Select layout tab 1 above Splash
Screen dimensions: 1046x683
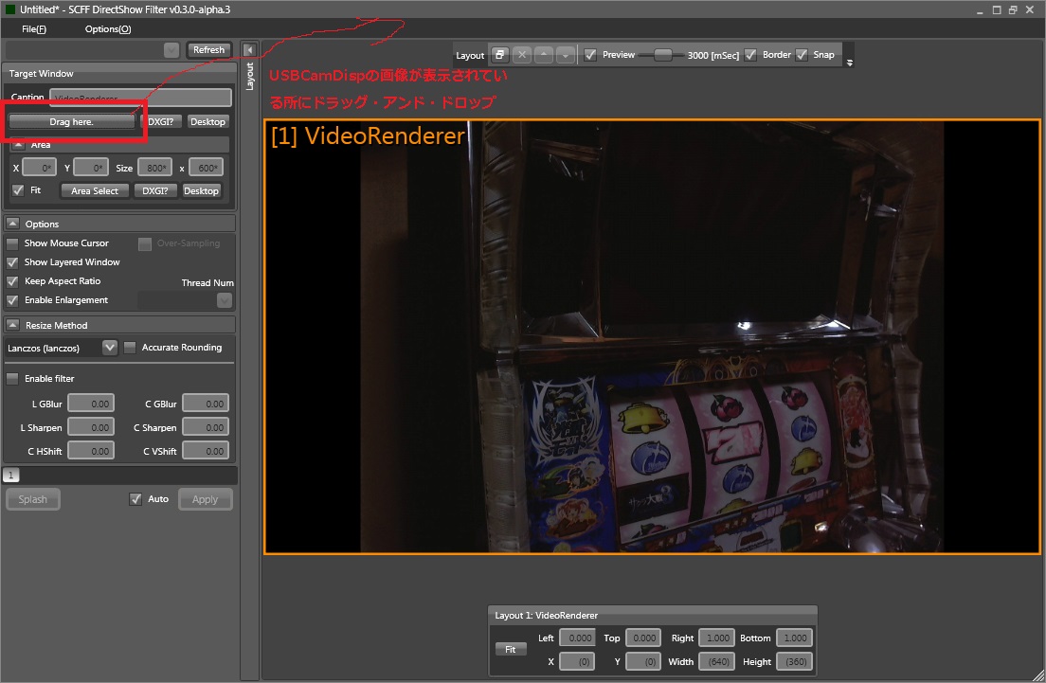(10, 475)
